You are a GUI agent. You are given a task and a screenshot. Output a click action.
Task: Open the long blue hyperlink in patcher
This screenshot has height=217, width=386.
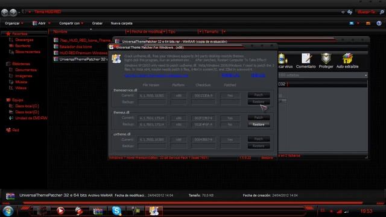click(x=157, y=75)
